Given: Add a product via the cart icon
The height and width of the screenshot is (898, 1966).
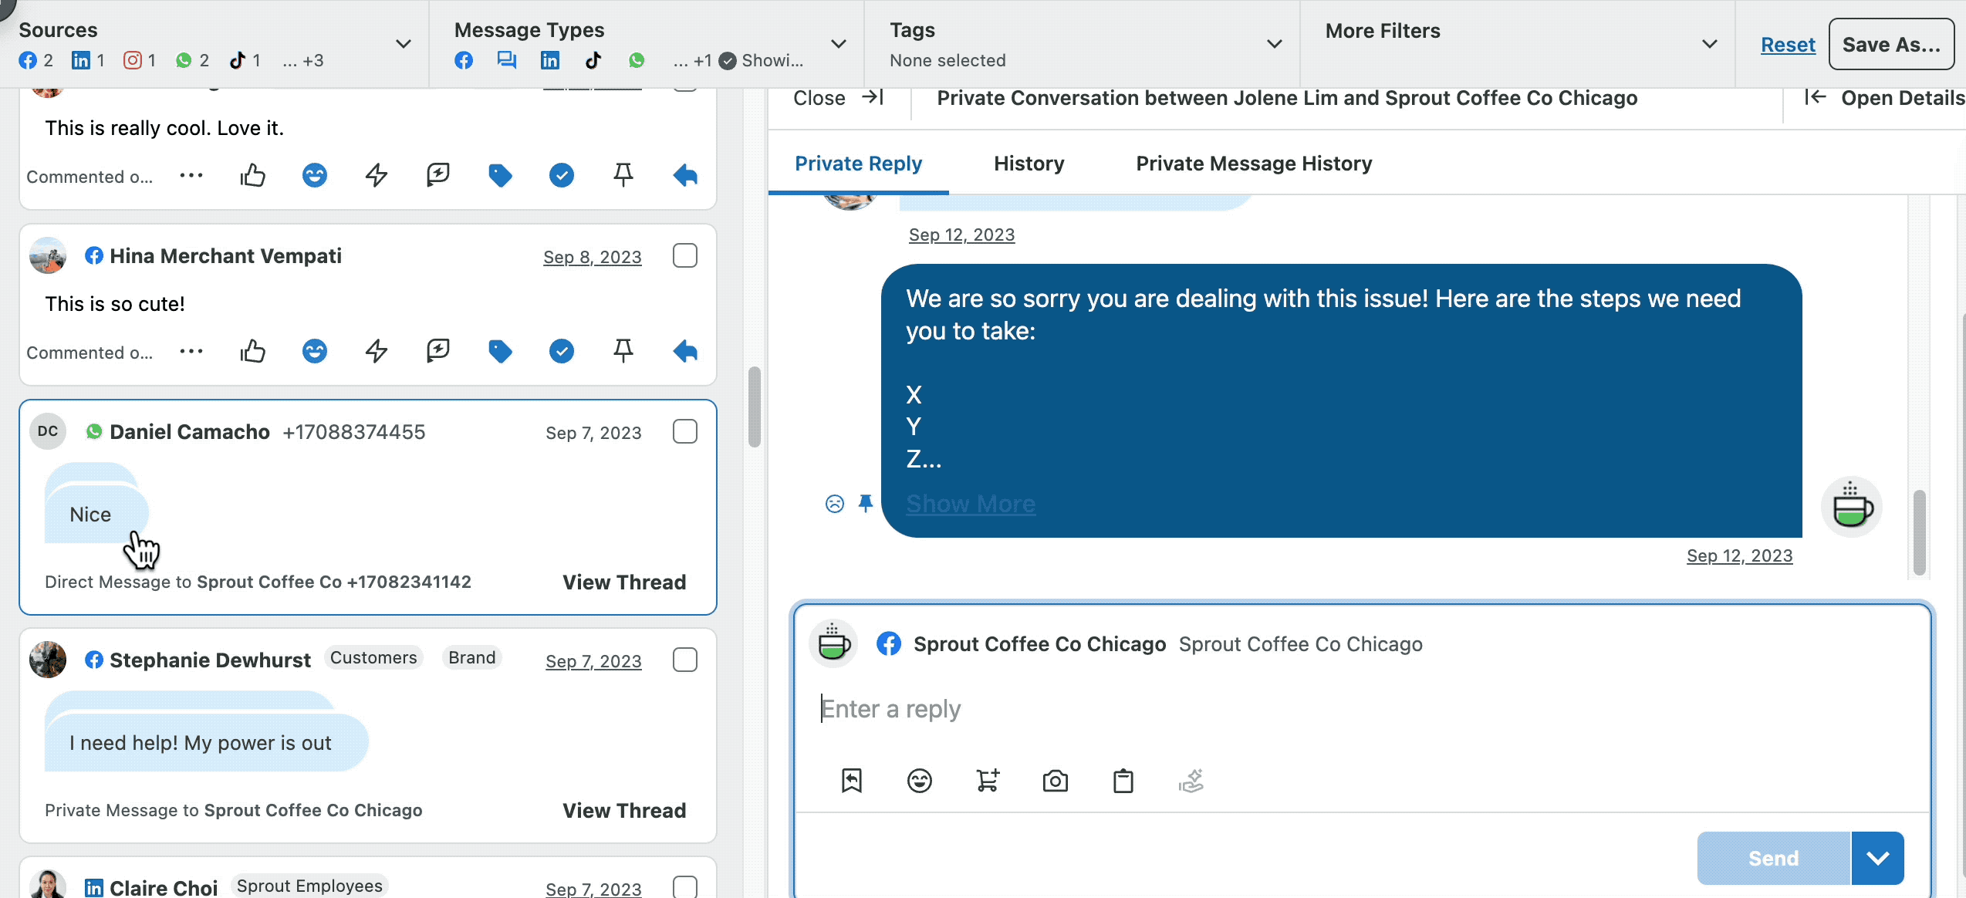Looking at the screenshot, I should (988, 781).
